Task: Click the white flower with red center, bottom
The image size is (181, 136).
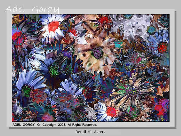Action: 110,111
